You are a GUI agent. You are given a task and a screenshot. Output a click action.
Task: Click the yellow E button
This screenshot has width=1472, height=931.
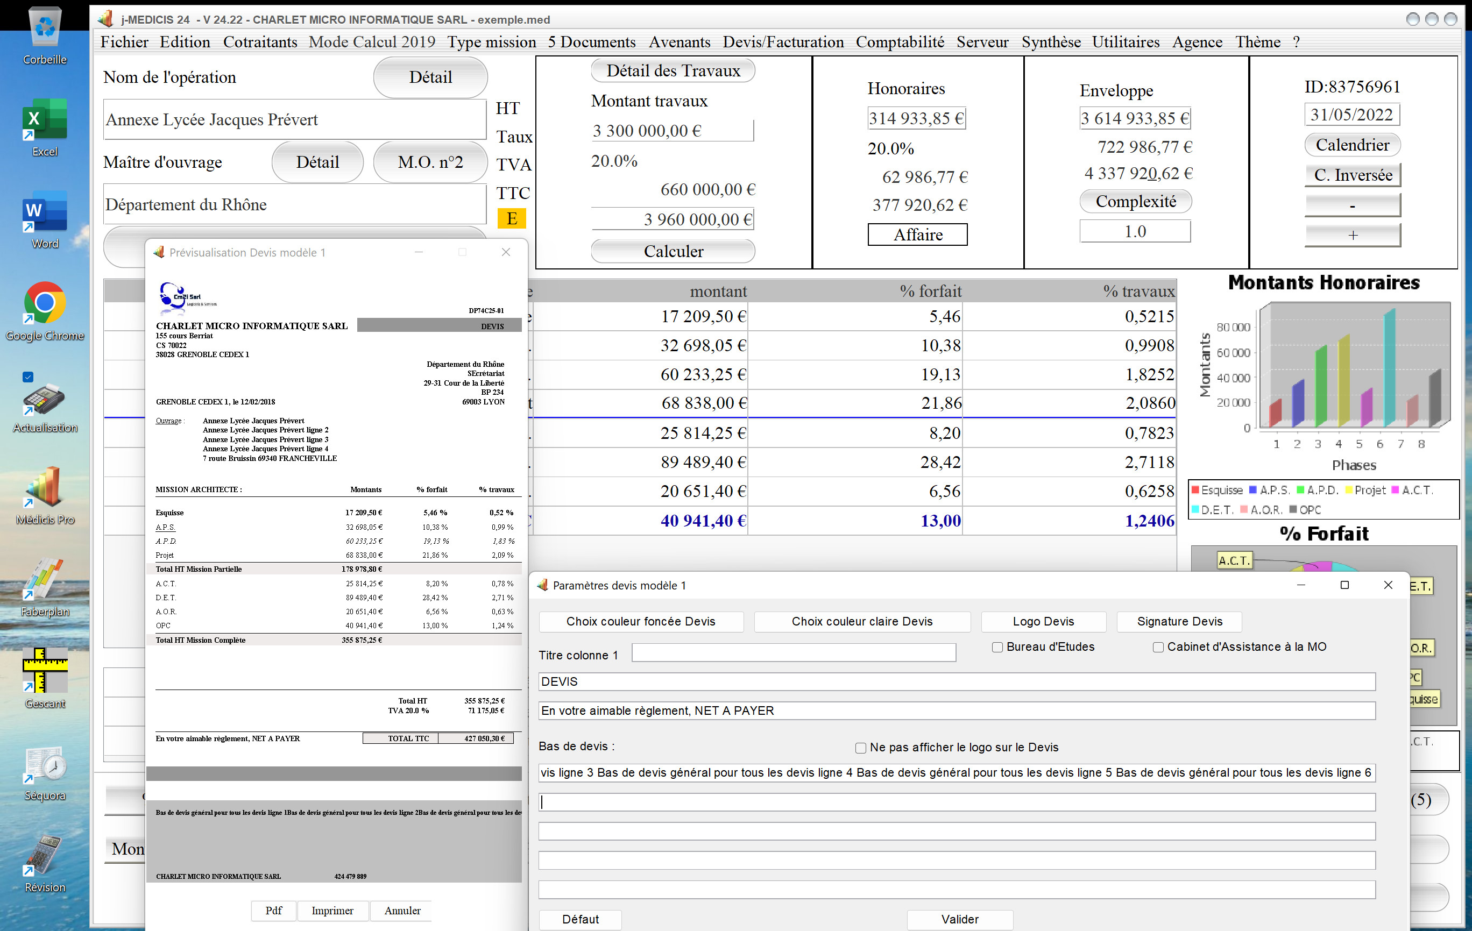(x=512, y=218)
